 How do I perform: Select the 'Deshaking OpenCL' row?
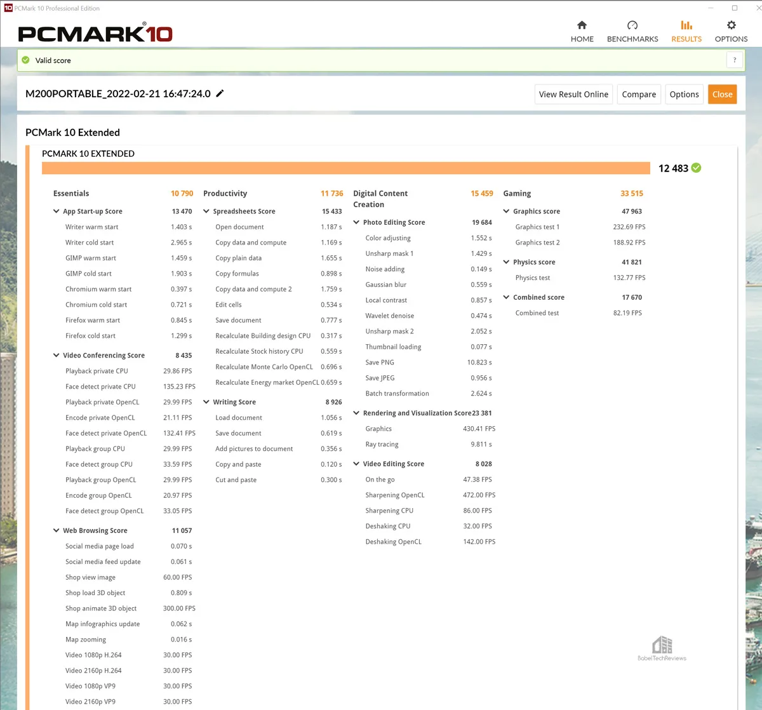coord(431,542)
